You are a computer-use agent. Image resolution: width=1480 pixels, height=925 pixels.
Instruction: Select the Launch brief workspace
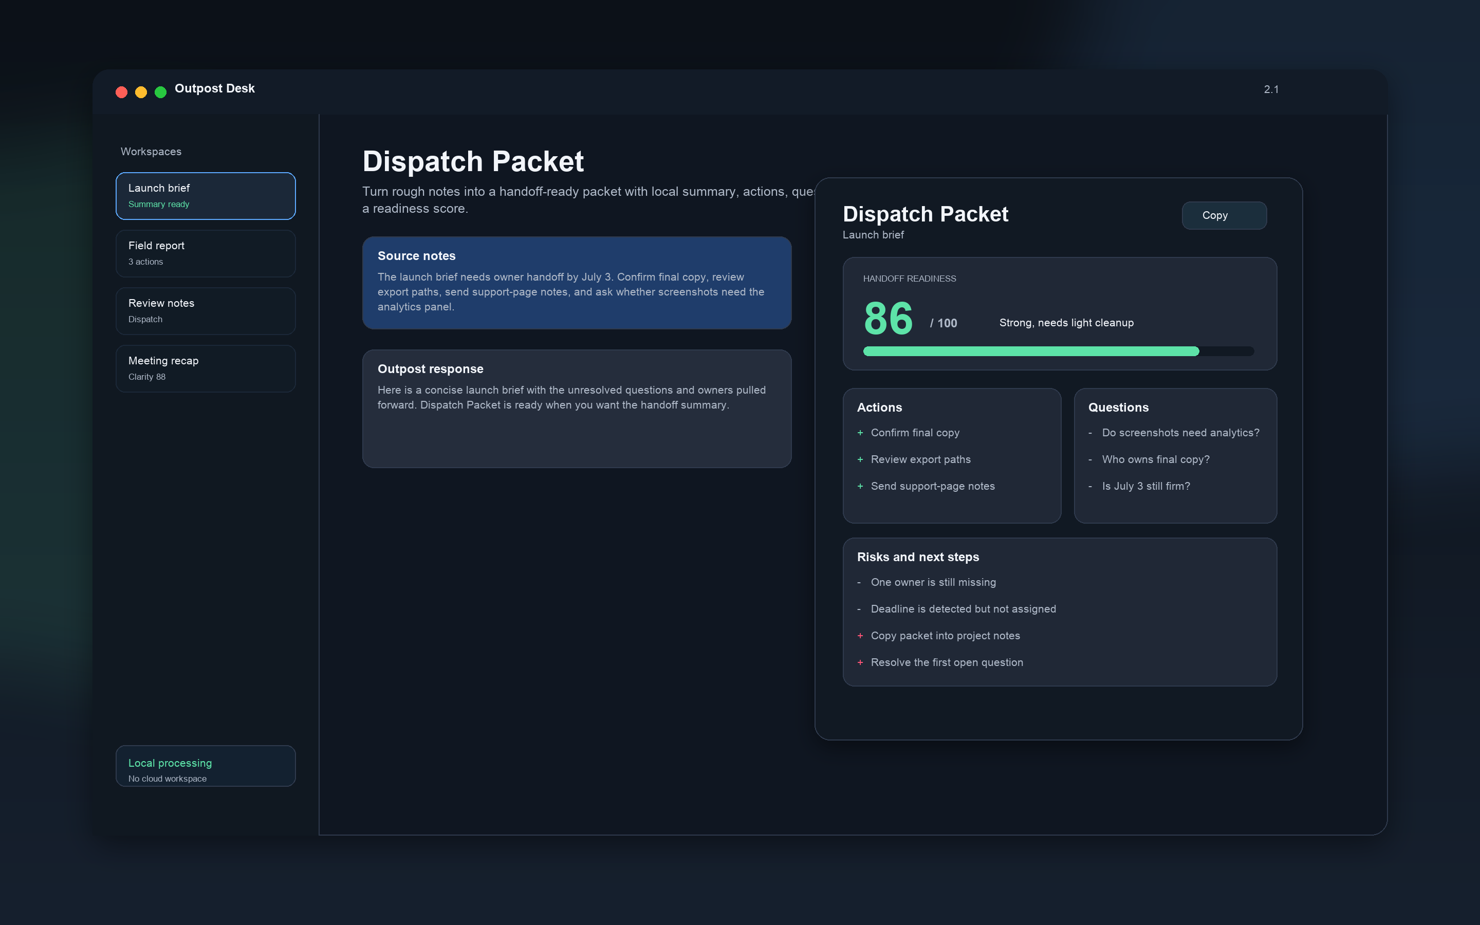[206, 196]
